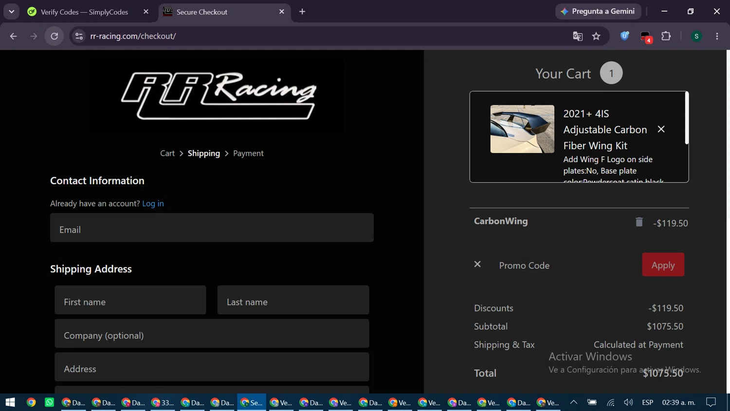The height and width of the screenshot is (411, 730).
Task: Clear the promo code with the X icon
Action: 477,264
